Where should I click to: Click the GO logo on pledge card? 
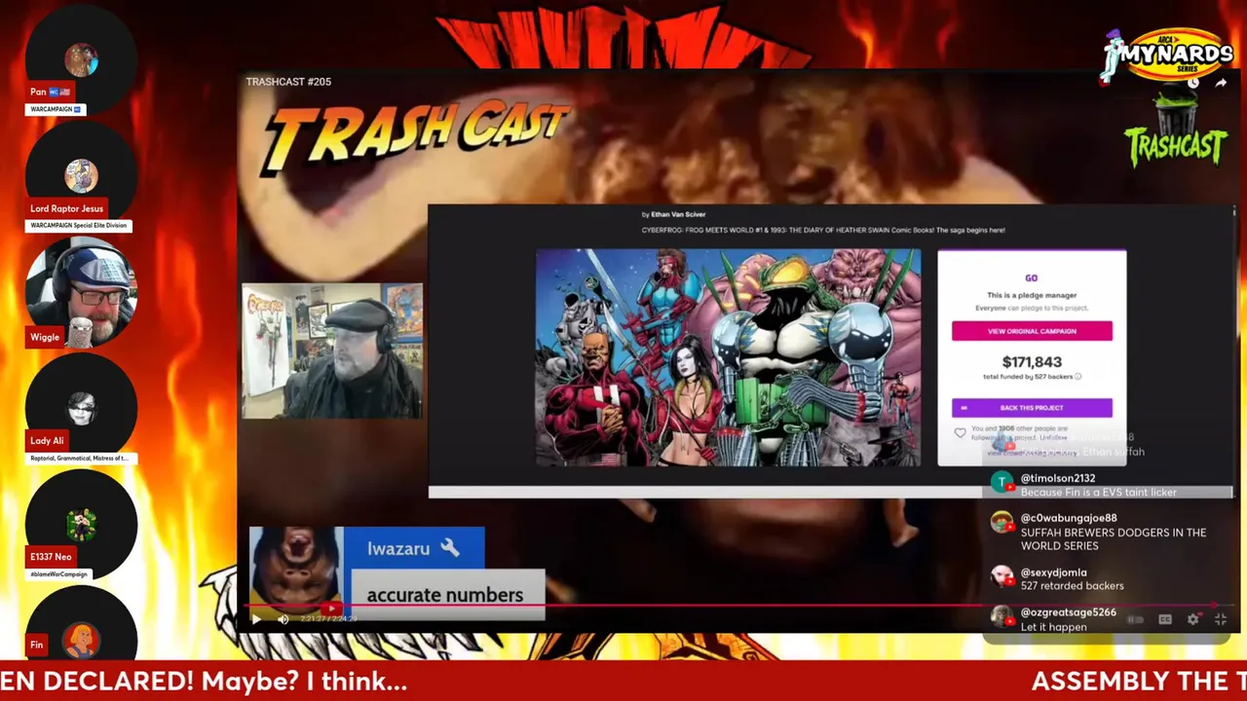1032,278
